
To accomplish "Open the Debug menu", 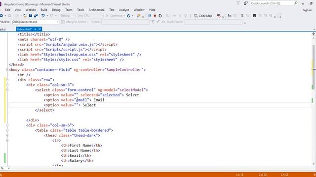I will 56,10.
